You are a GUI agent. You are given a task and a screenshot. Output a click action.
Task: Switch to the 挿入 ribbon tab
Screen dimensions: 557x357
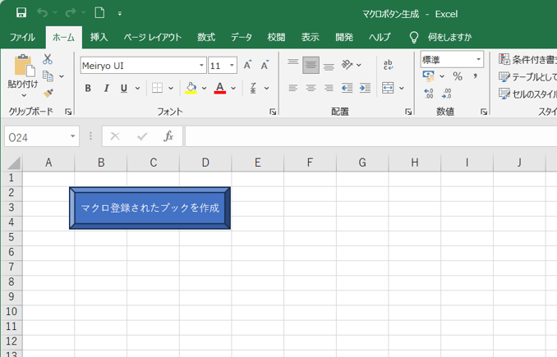pyautogui.click(x=99, y=37)
